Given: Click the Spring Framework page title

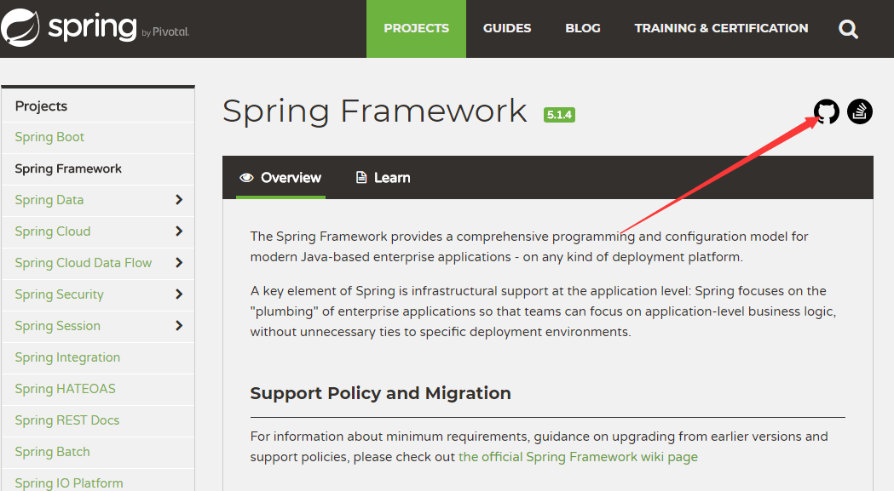Looking at the screenshot, I should click(375, 111).
